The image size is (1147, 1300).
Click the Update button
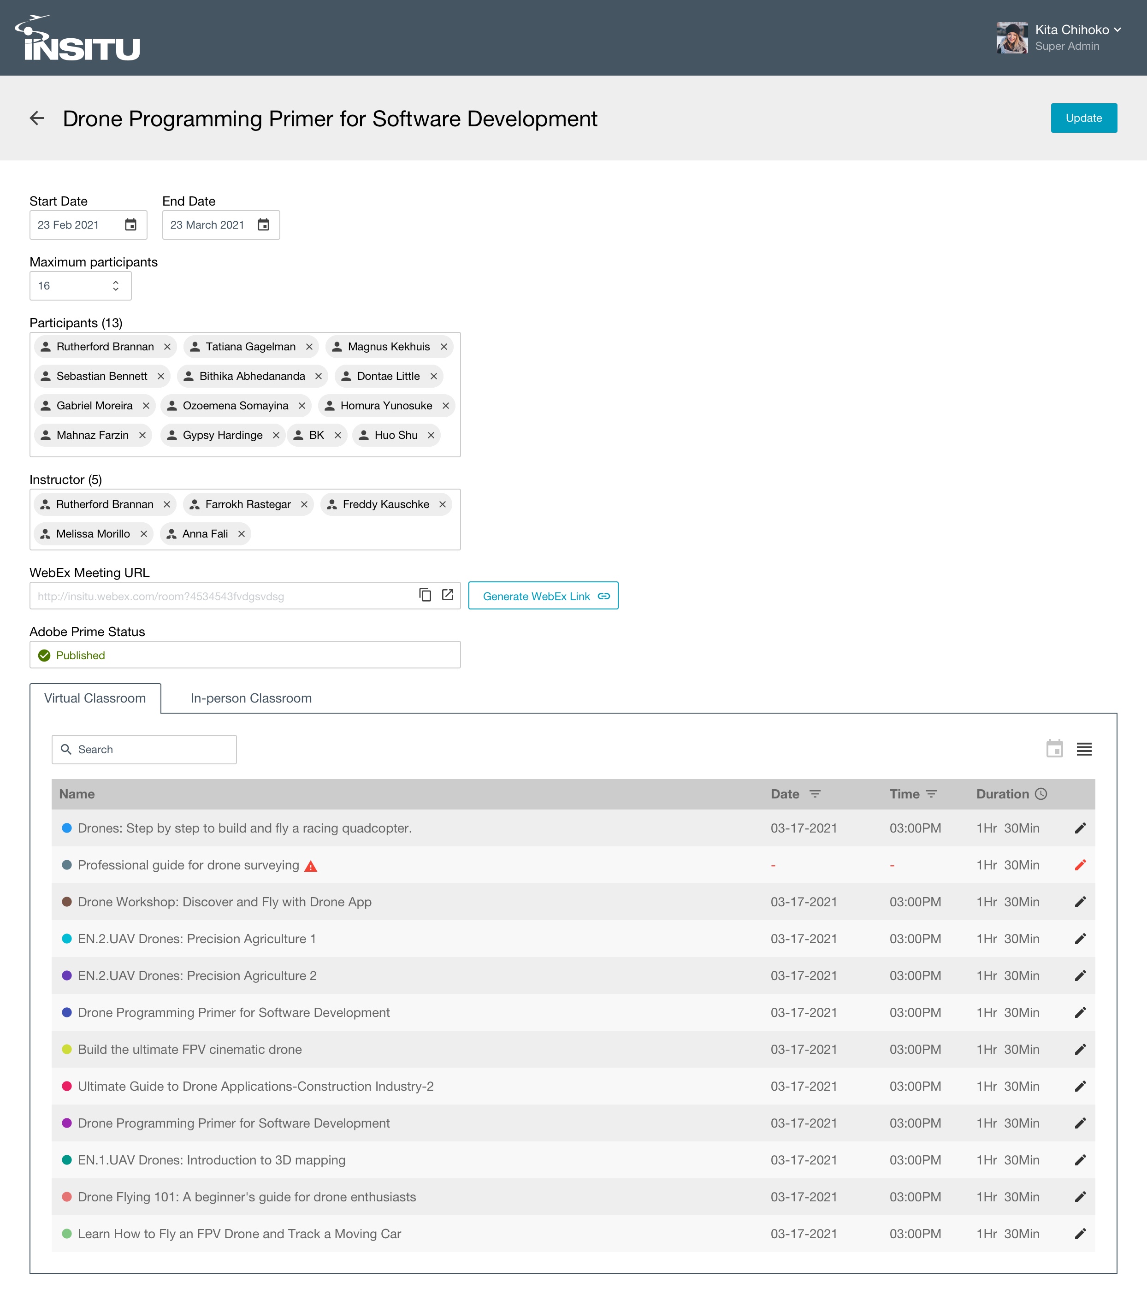[x=1083, y=118]
